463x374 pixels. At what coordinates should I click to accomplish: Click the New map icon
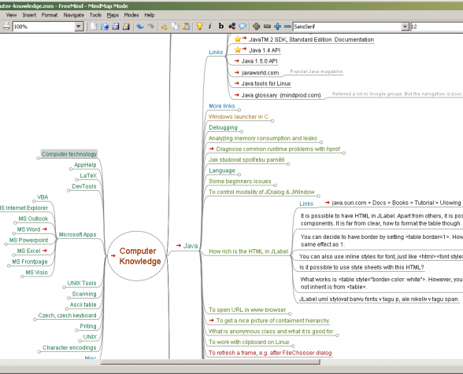click(x=94, y=26)
